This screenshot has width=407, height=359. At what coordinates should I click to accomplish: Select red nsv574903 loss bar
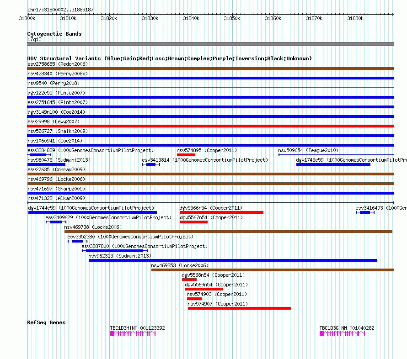194,299
